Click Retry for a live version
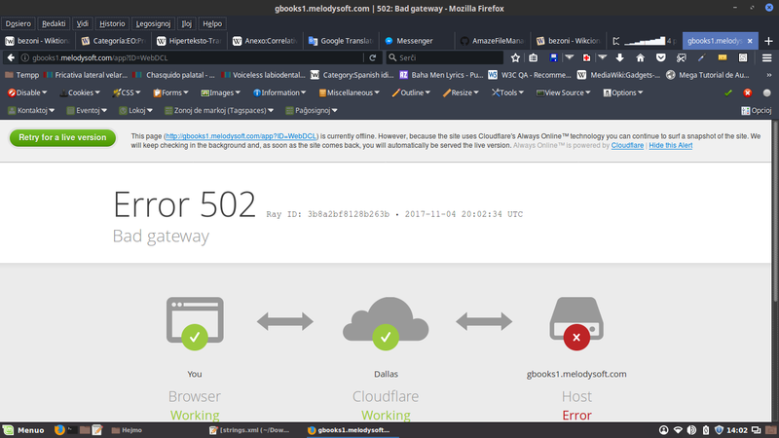The width and height of the screenshot is (779, 438). click(61, 137)
